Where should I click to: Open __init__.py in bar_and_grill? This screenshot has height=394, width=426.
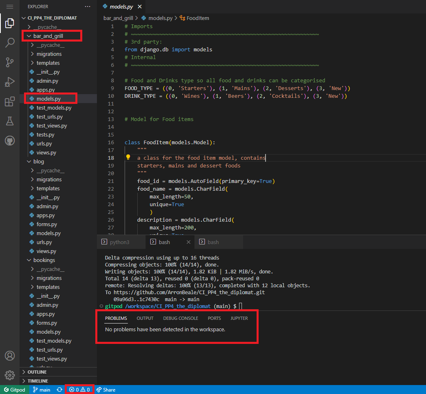(x=48, y=72)
